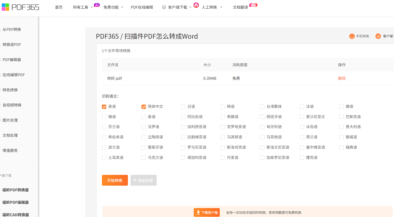Check the 乌克兰语 checkbox
The height and width of the screenshot is (217, 394).
(144, 158)
